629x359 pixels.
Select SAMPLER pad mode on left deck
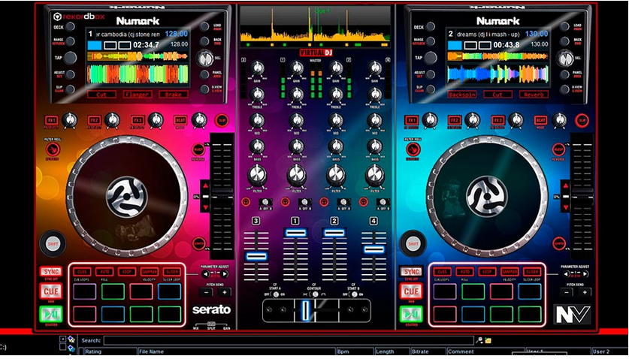149,272
